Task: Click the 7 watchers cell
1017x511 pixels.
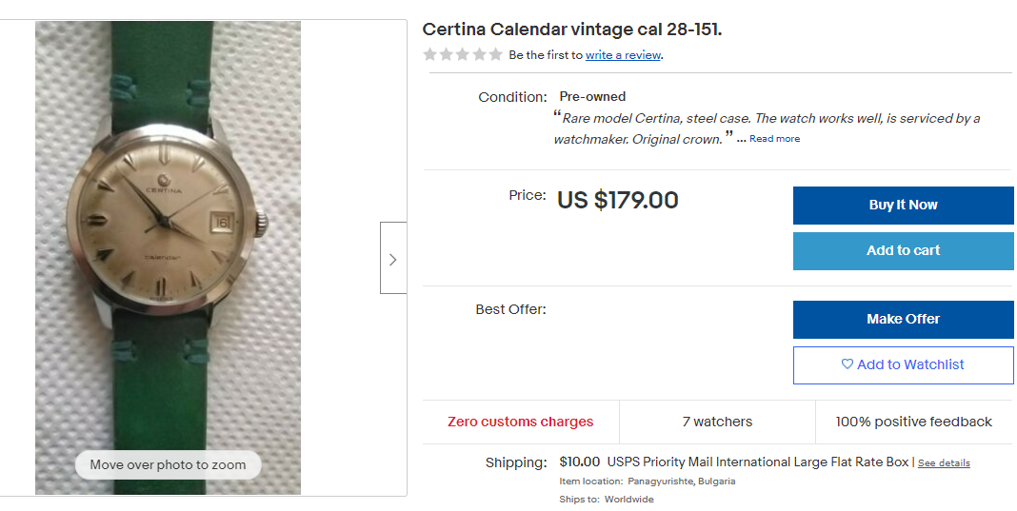Action: tap(717, 422)
